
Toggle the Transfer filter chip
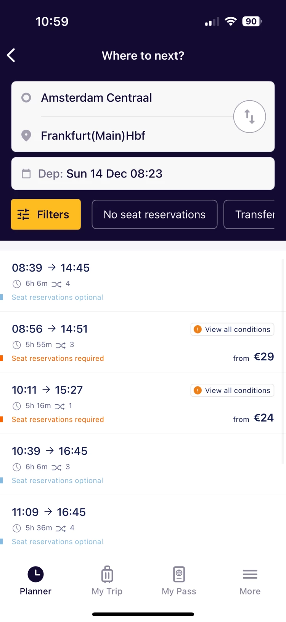pos(252,215)
